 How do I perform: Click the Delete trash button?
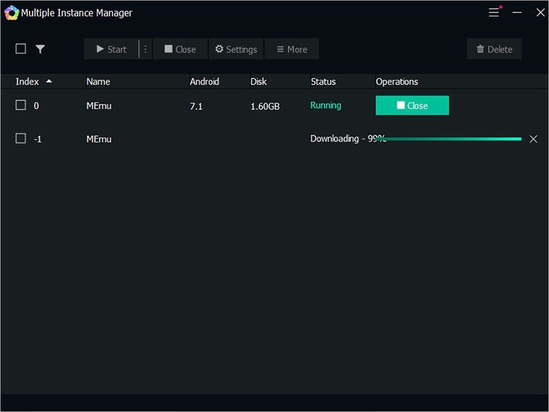(x=494, y=49)
